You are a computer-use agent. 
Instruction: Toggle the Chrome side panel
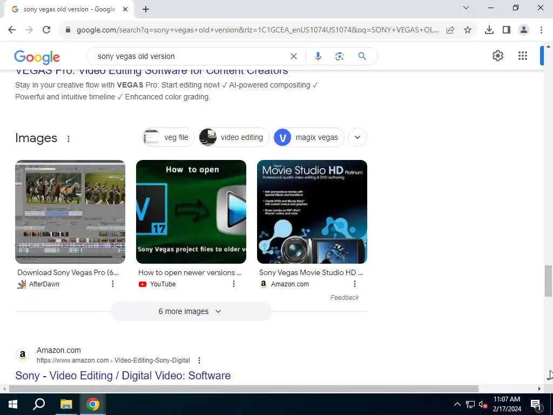[x=507, y=30]
